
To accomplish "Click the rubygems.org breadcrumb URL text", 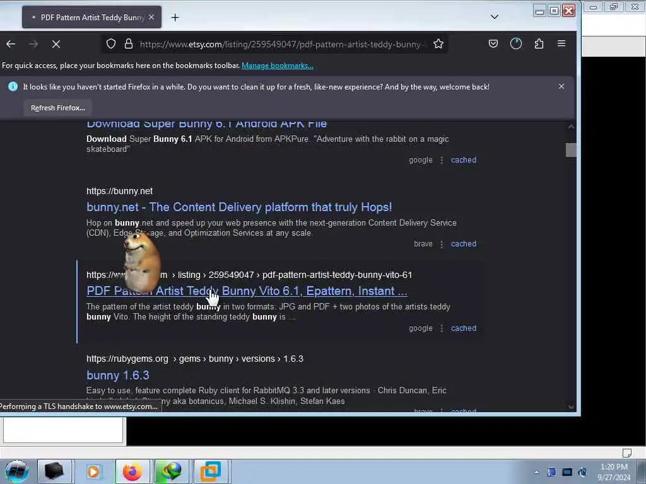I will pyautogui.click(x=194, y=359).
